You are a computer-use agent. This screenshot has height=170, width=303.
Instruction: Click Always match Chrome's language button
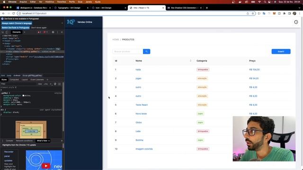coord(17,23)
